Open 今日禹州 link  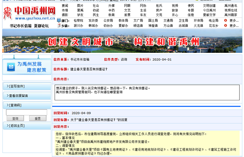coord(209,10)
